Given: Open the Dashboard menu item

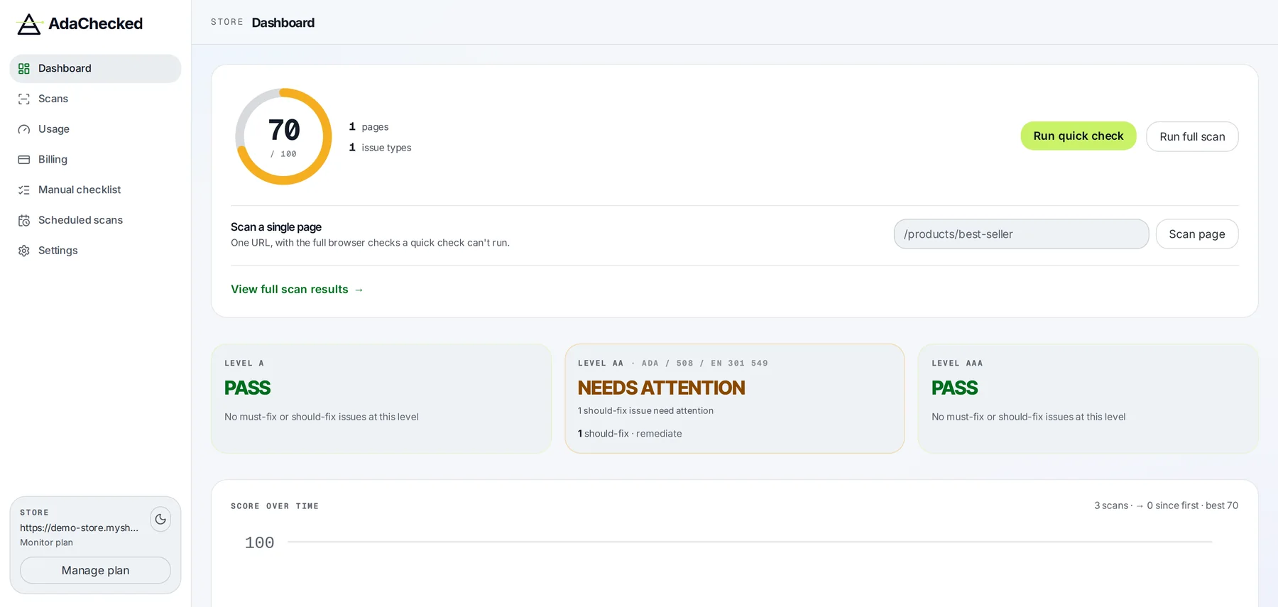Looking at the screenshot, I should click(95, 69).
